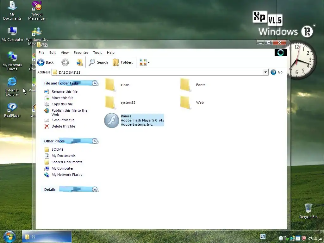The width and height of the screenshot is (324, 243).
Task: Click RealPlayer desktop icon
Action: (12, 110)
